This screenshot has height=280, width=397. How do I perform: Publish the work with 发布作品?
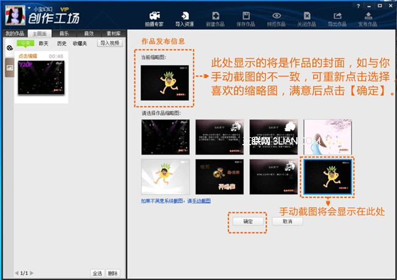click(x=368, y=19)
